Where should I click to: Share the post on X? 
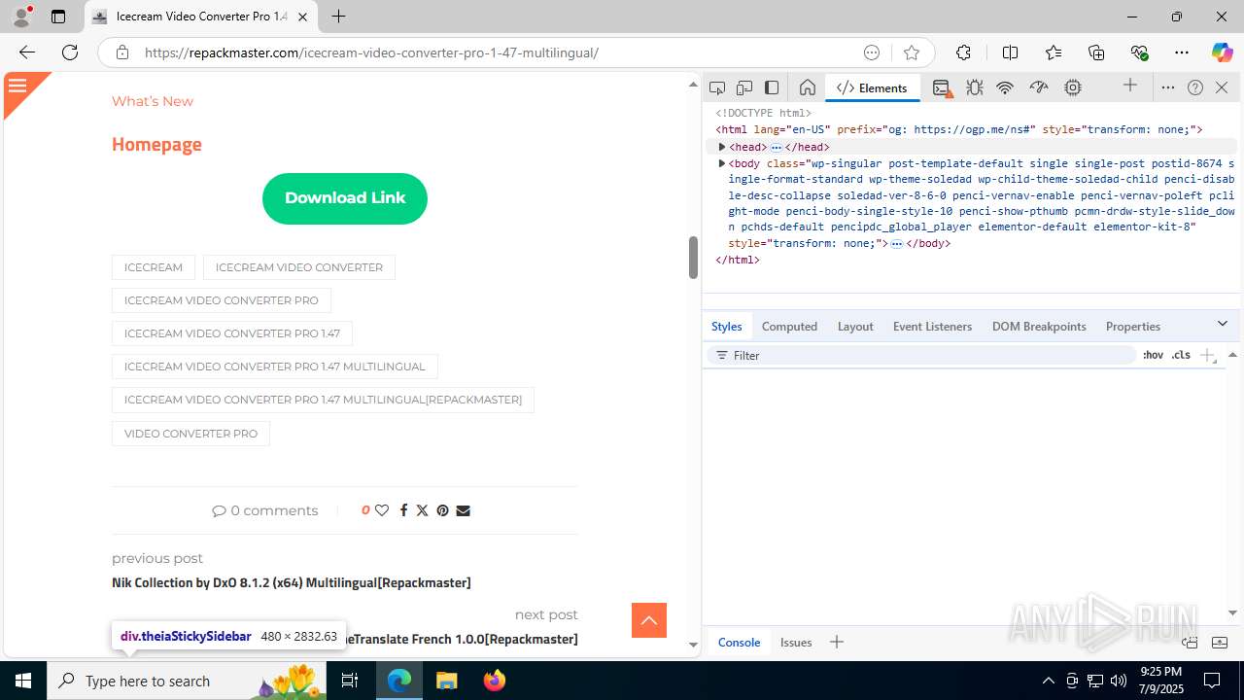tap(422, 510)
